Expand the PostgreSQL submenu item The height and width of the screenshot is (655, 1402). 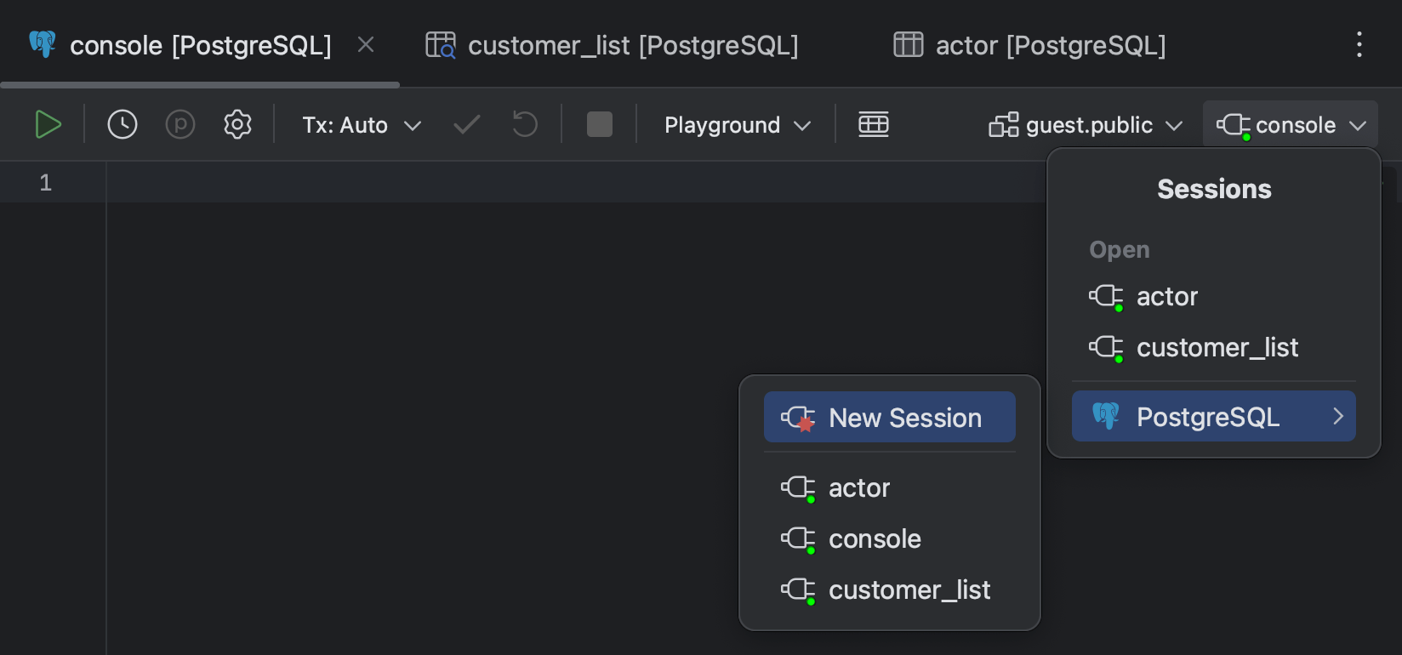pos(1213,417)
